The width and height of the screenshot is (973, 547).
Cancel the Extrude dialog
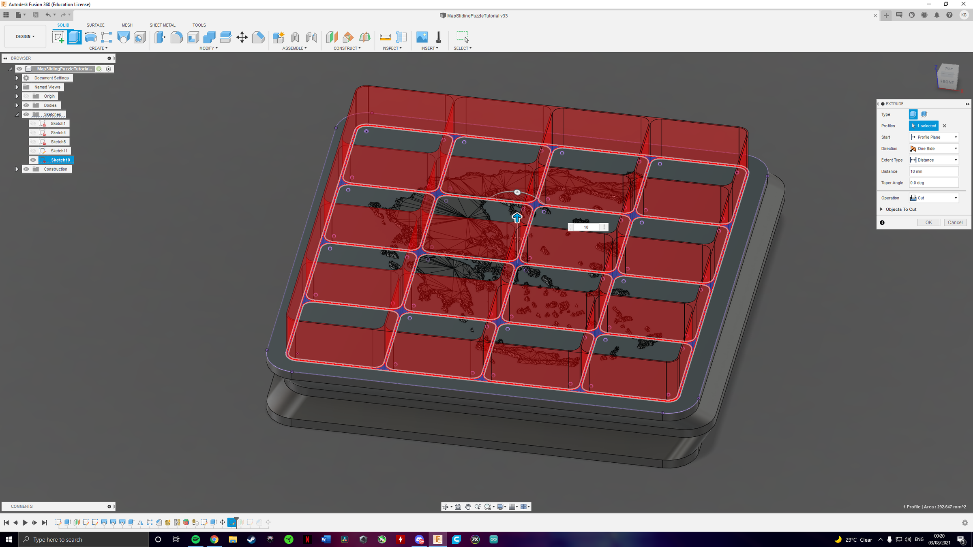955,222
